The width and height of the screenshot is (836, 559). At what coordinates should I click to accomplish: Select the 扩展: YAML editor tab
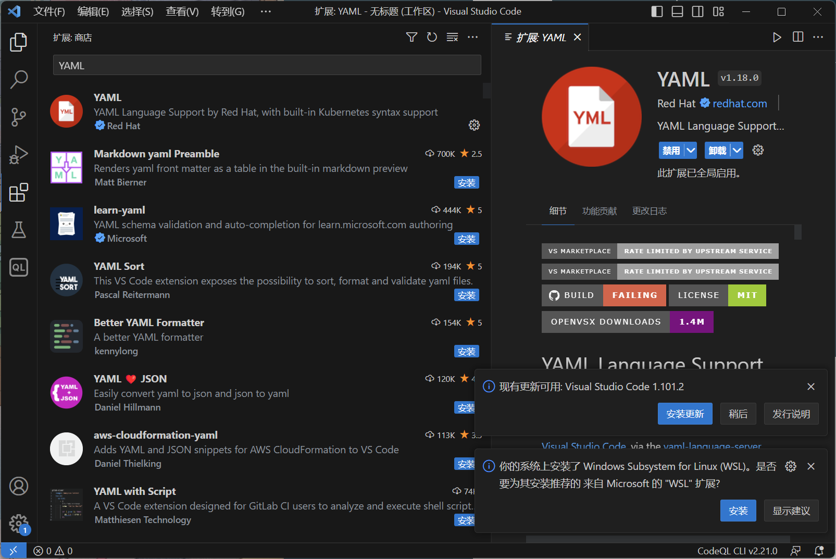[x=540, y=38]
